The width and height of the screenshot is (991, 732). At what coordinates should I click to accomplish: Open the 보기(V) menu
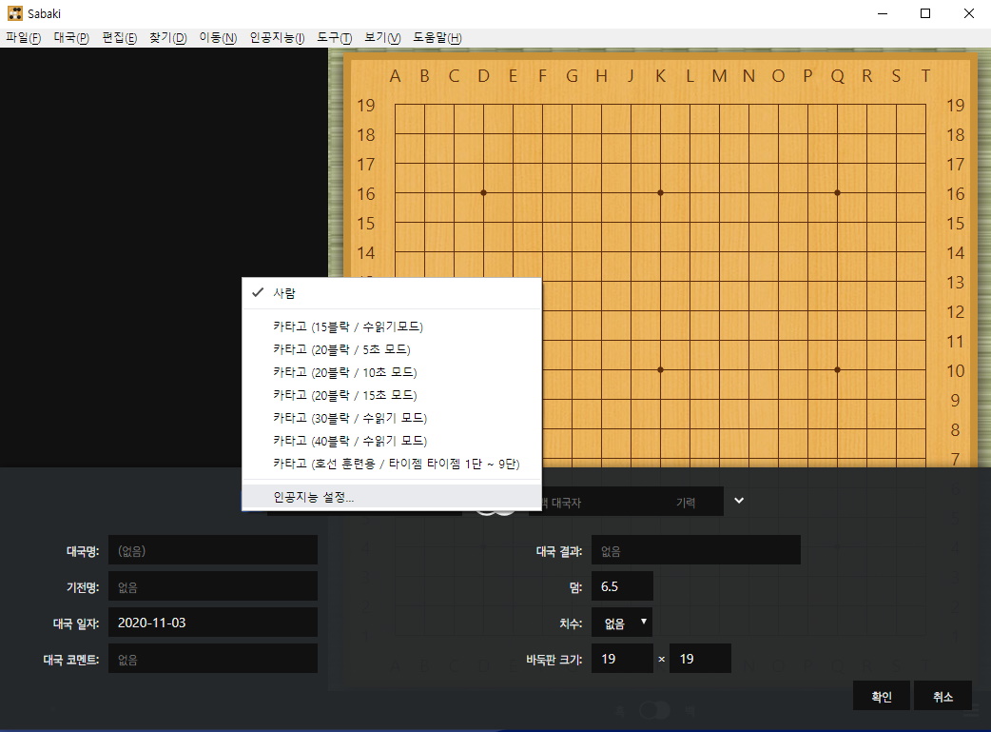tap(382, 38)
